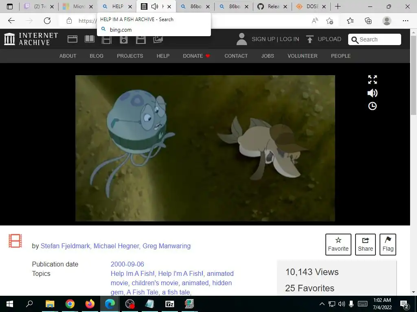The height and width of the screenshot is (312, 417).
Task: Open the Internet Archive video film icon
Action: pyautogui.click(x=107, y=40)
